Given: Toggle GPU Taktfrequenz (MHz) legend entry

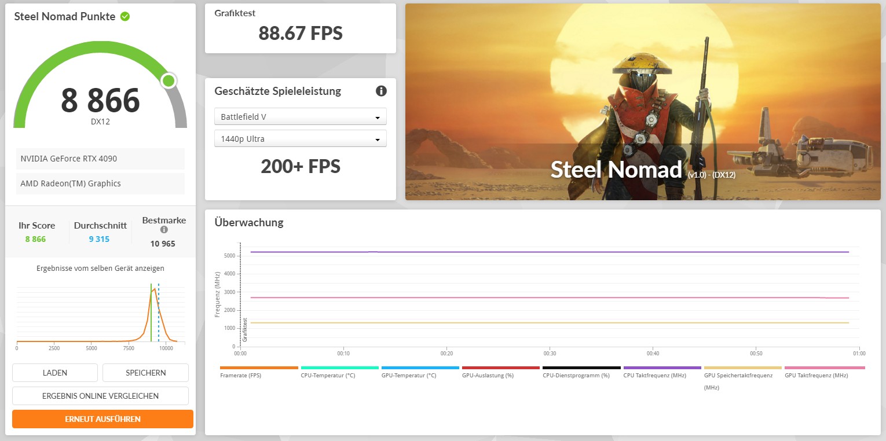Looking at the screenshot, I should pyautogui.click(x=823, y=372).
